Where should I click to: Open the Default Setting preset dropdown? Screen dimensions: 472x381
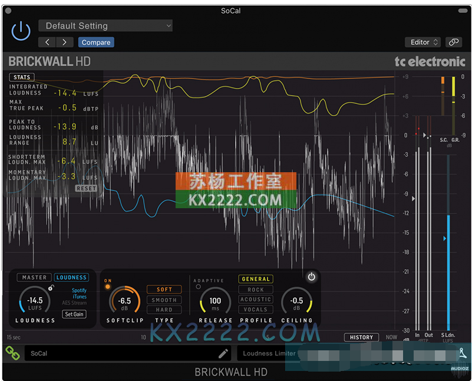pos(105,26)
